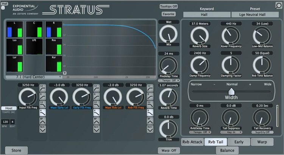Select 12 dB lowpass for Rvb filter
The height and width of the screenshot is (155, 284).
click(x=150, y=105)
